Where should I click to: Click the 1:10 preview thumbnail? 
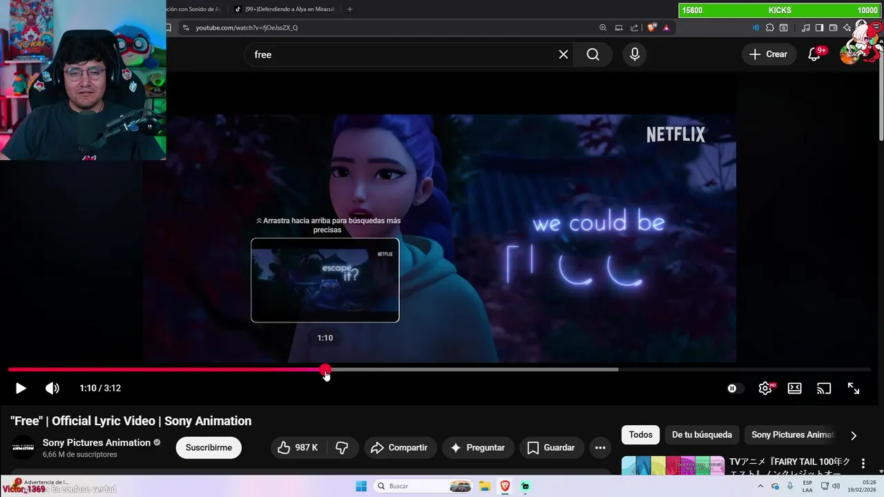click(x=325, y=280)
